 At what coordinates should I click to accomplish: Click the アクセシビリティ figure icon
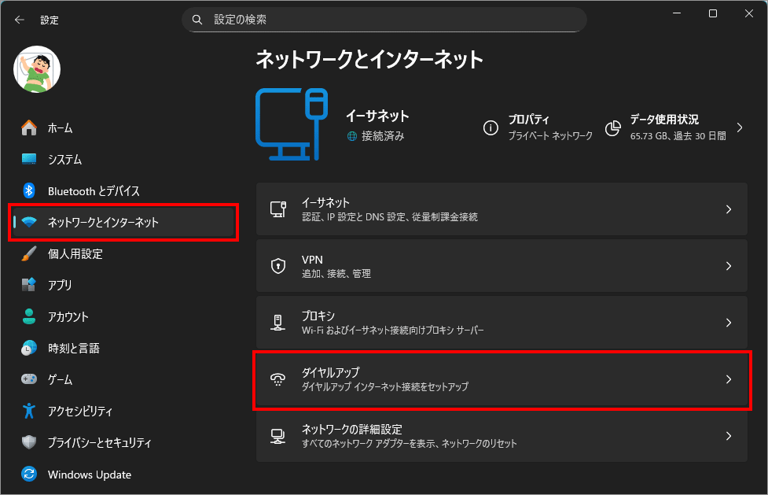tap(29, 411)
